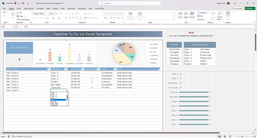Click the Comments button
The height and width of the screenshot is (138, 257).
pos(237,8)
